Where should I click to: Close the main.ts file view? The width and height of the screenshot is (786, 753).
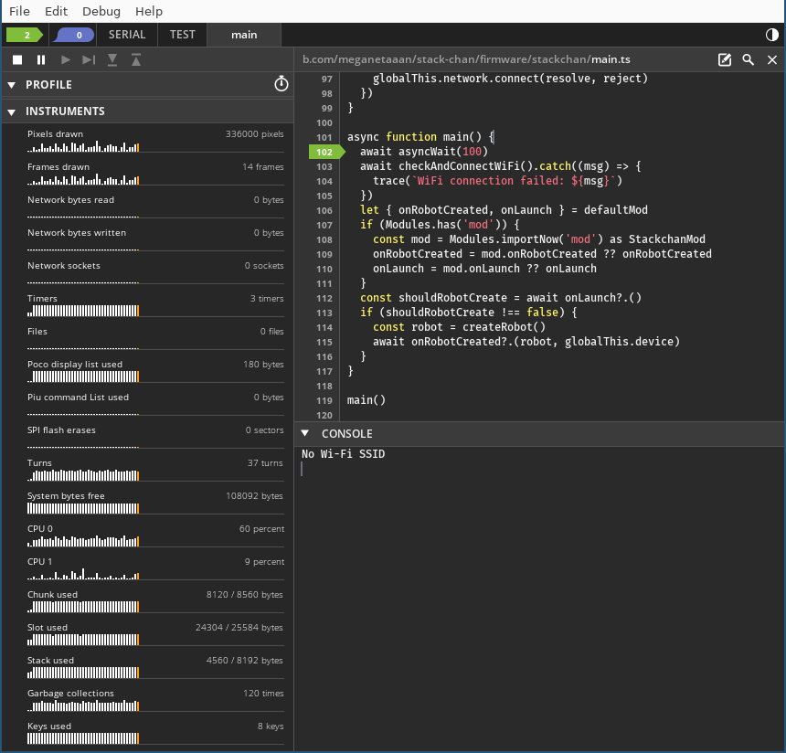coord(772,59)
